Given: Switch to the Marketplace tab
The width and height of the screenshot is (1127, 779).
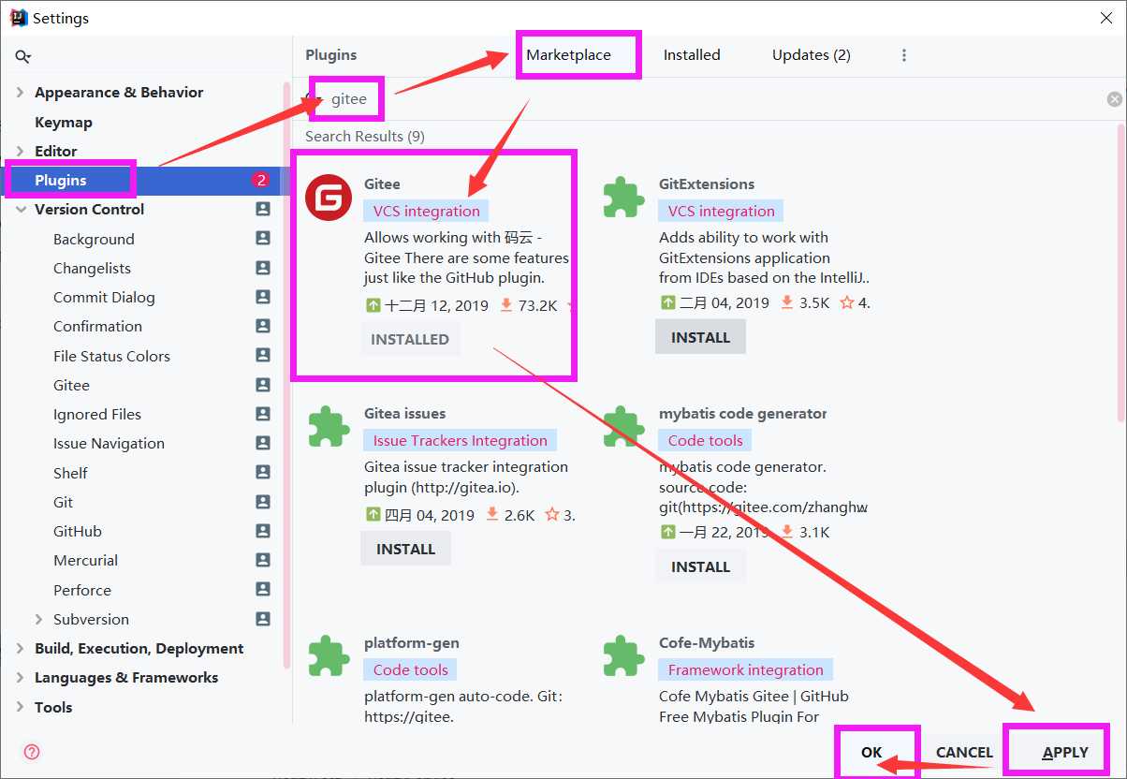Looking at the screenshot, I should (x=568, y=55).
